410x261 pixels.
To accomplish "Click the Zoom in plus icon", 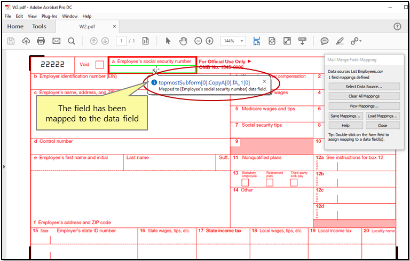I will click(209, 41).
